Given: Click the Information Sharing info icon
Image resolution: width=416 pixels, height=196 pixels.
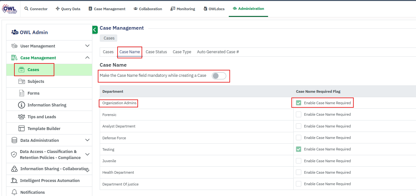Looking at the screenshot, I should click(x=21, y=105).
